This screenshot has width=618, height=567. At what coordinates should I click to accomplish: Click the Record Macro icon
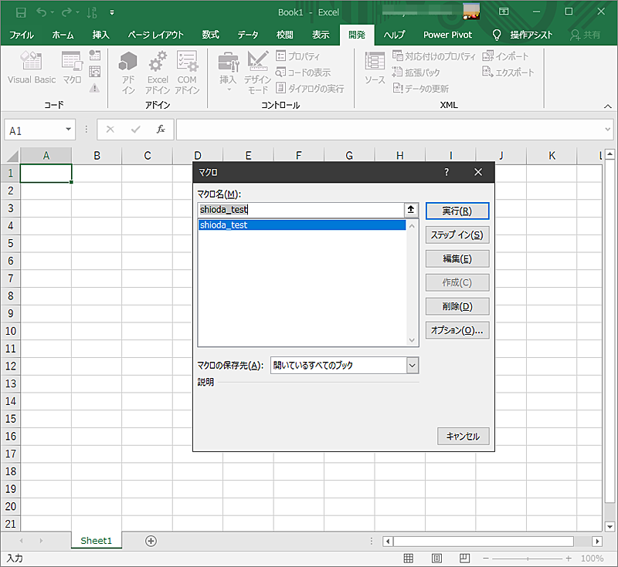(94, 55)
